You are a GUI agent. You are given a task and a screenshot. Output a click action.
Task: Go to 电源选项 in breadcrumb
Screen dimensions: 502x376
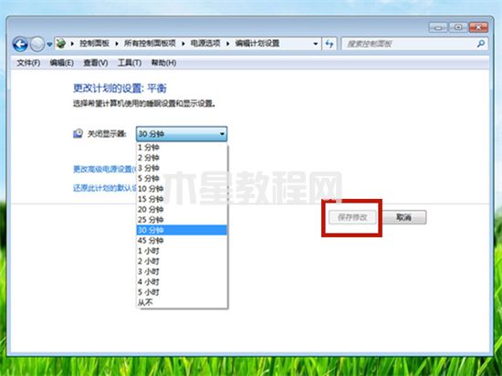point(205,43)
